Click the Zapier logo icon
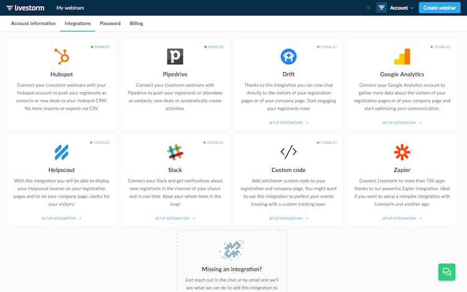Screen dimensions: 467x292 click(x=402, y=152)
